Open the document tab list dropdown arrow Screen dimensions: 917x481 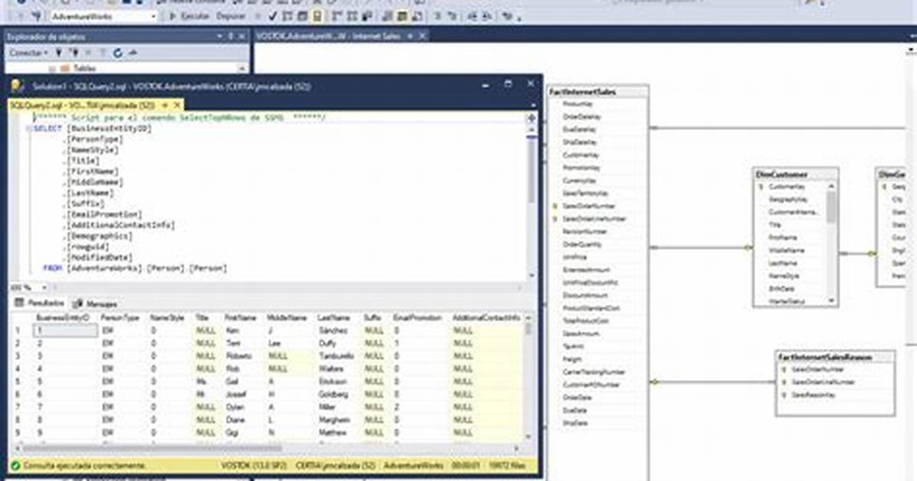coord(533,106)
